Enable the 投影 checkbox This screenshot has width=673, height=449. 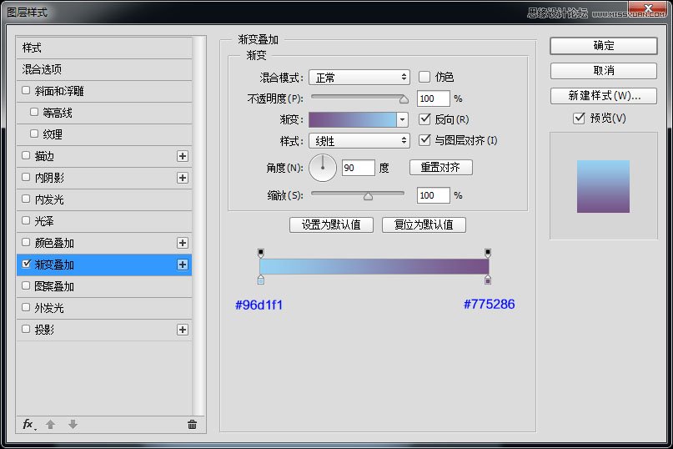(26, 329)
